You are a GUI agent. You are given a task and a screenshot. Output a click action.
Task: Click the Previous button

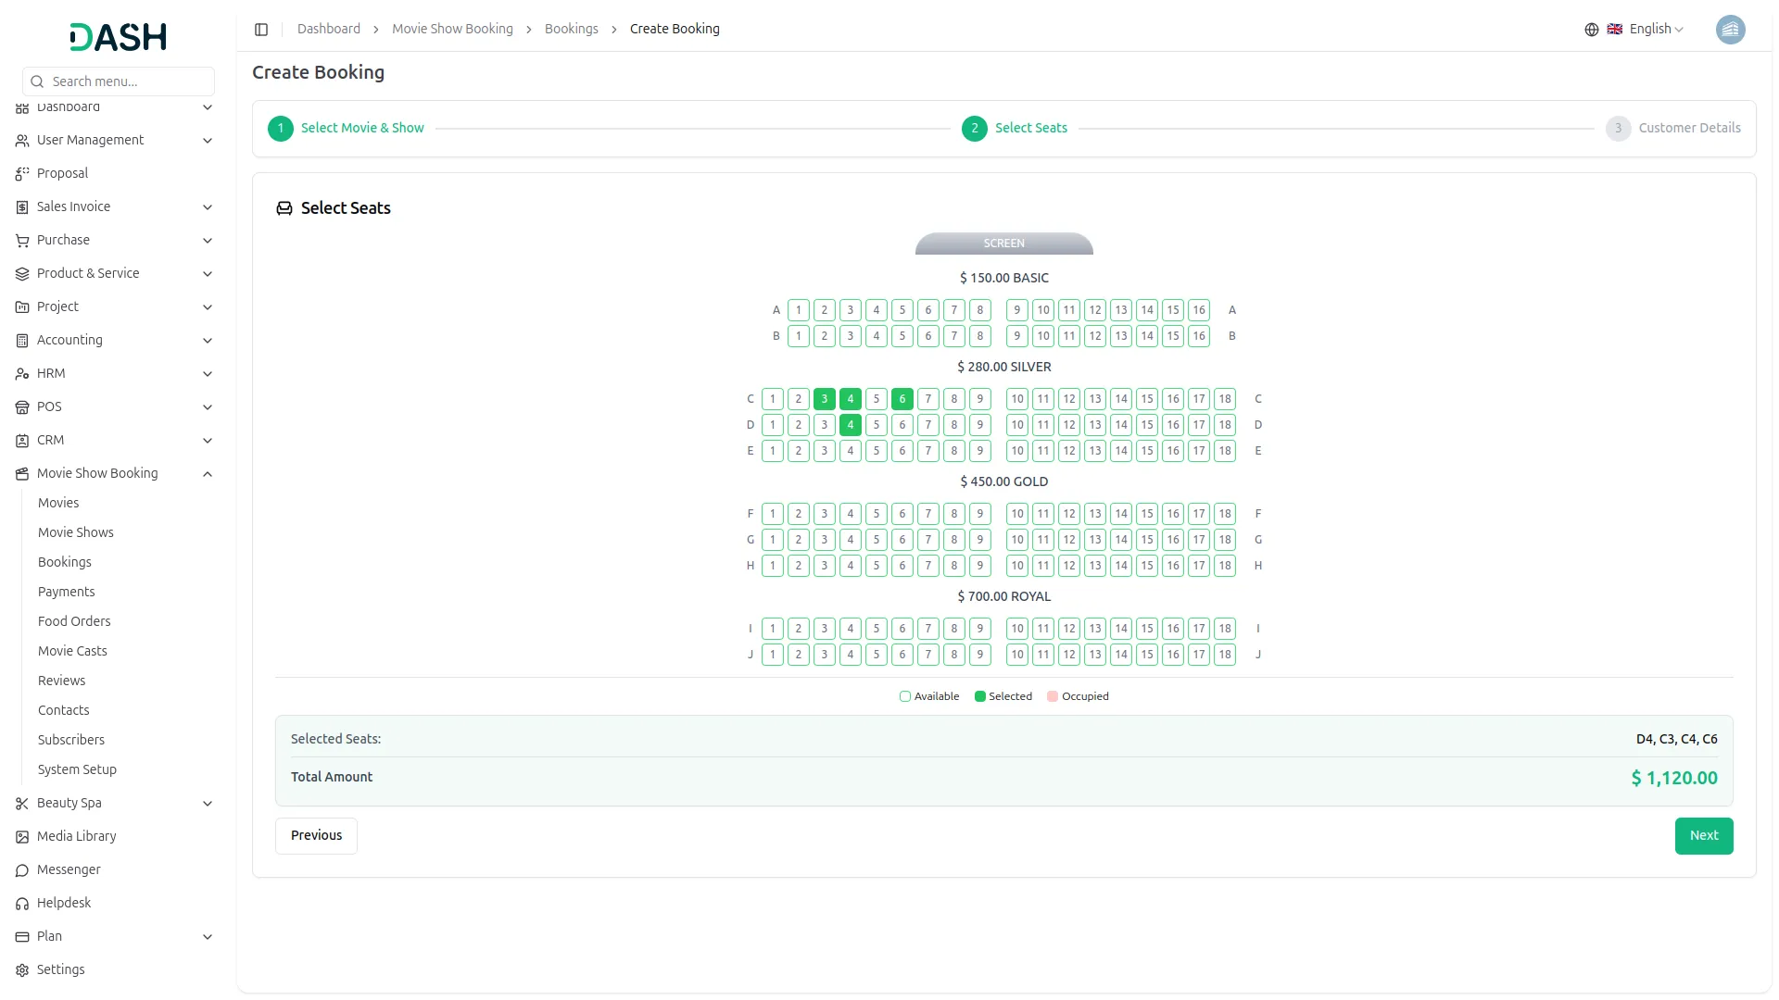tap(315, 835)
